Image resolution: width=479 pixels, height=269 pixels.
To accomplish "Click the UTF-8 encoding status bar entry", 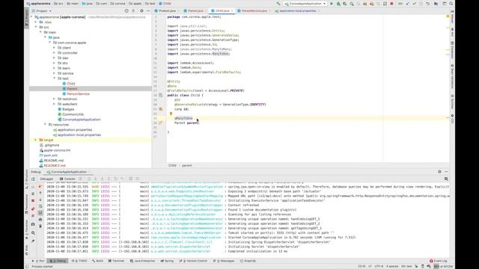I will coord(379,266).
